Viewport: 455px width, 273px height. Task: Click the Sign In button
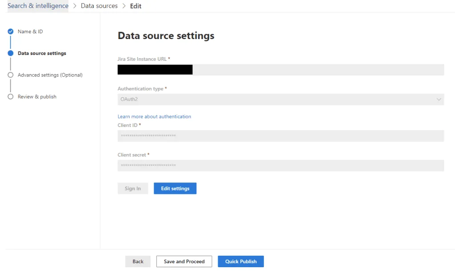(x=132, y=188)
